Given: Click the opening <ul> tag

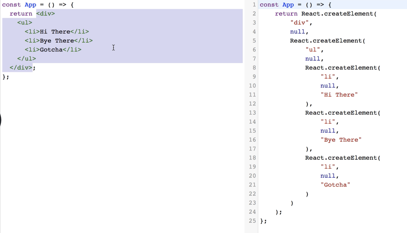Looking at the screenshot, I should [25, 23].
